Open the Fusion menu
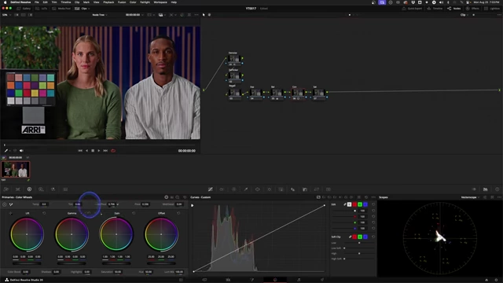This screenshot has height=283, width=503. (122, 2)
